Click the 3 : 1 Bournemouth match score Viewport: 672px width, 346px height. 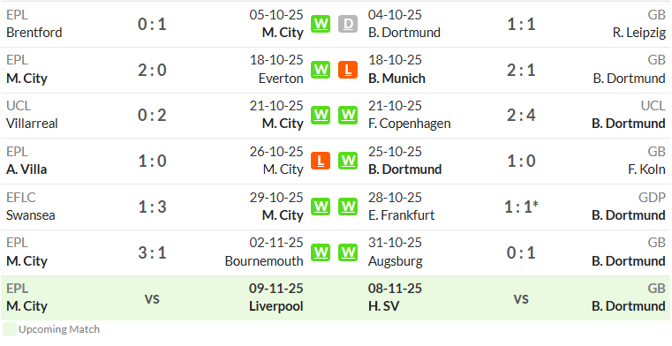[152, 252]
